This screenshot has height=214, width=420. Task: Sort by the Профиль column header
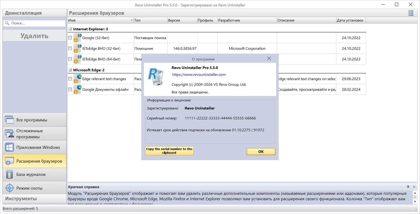click(x=207, y=20)
